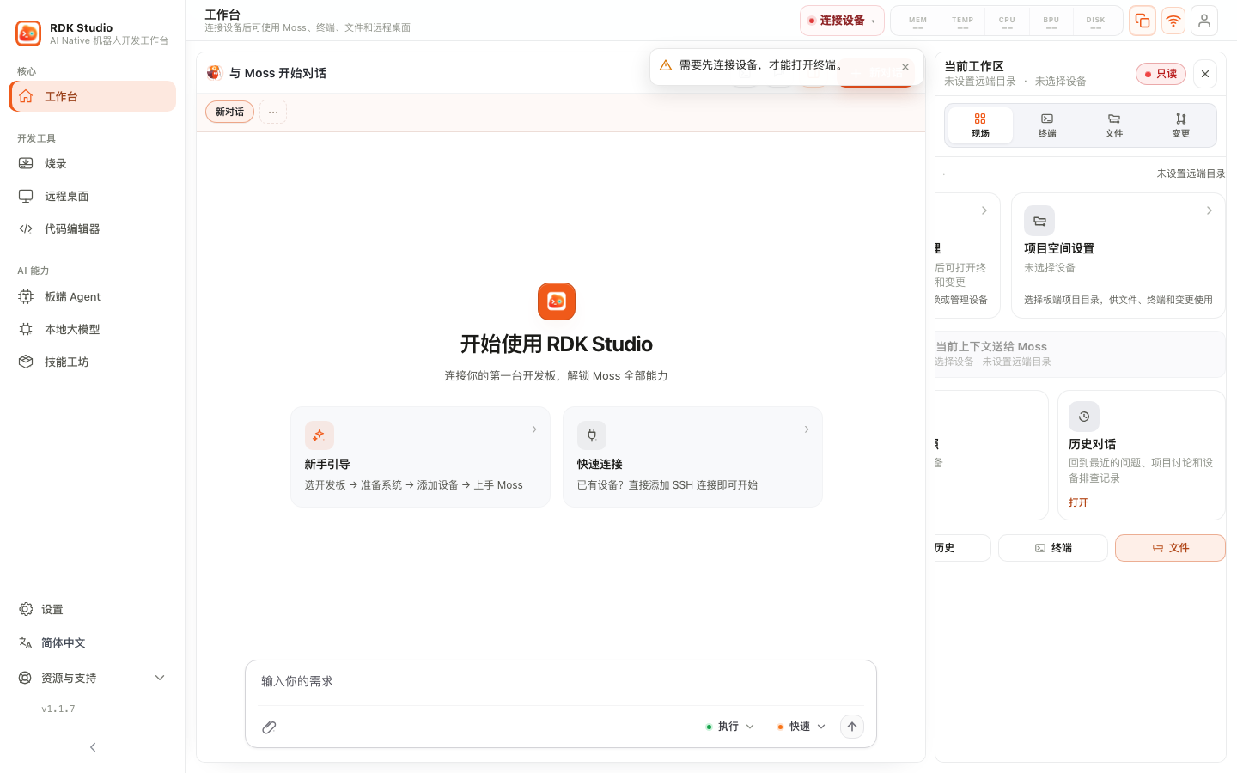
Task: Click the DISK status indicator
Action: click(1096, 22)
